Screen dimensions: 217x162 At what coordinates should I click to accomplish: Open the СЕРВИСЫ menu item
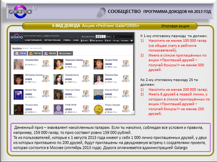click(67, 40)
